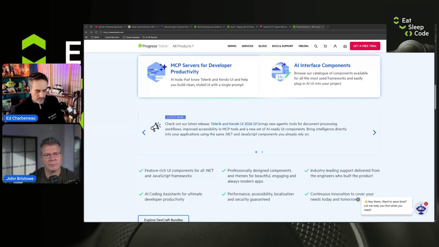The image size is (439, 247).
Task: Open the chat message bubble popup
Action: click(x=386, y=206)
